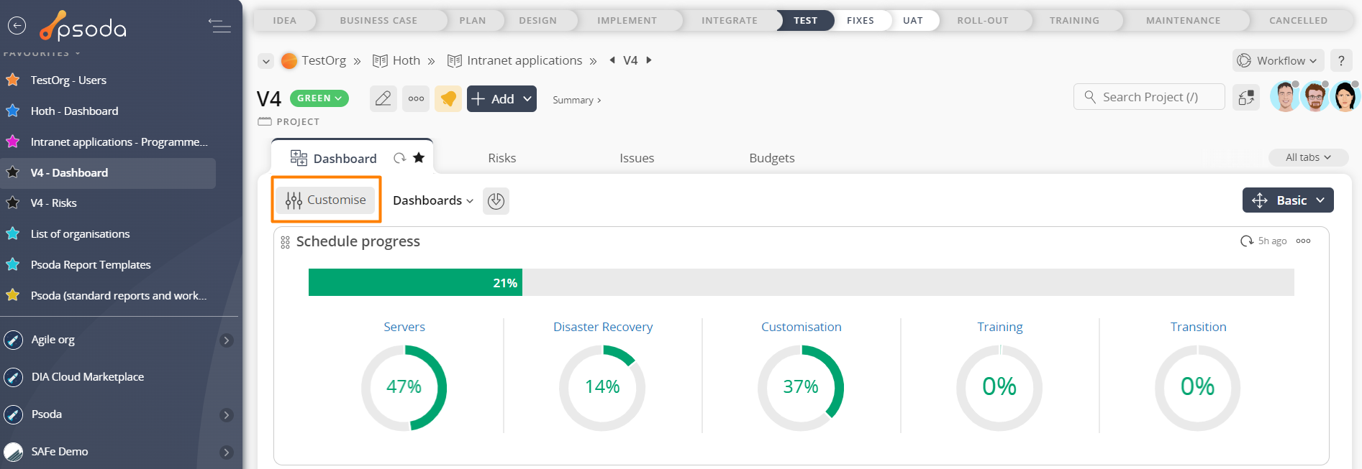Select the IMPLEMENT workflow stage

627,20
